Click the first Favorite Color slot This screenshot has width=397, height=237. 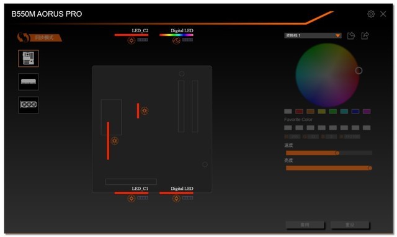click(288, 128)
